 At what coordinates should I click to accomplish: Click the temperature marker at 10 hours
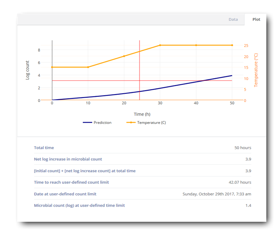click(88, 67)
